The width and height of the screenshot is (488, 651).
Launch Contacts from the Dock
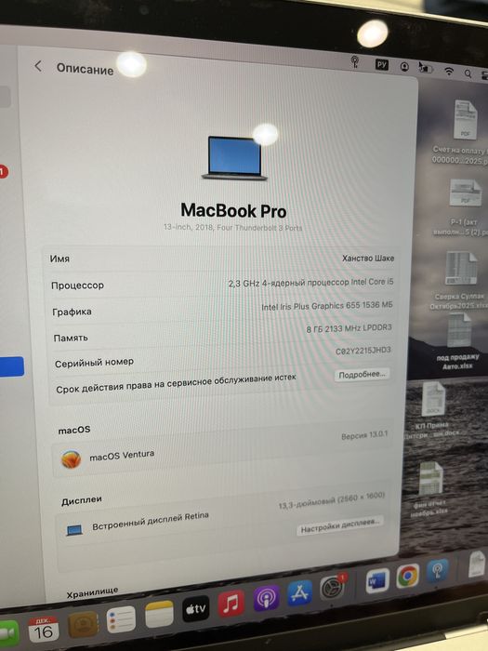pos(83,625)
